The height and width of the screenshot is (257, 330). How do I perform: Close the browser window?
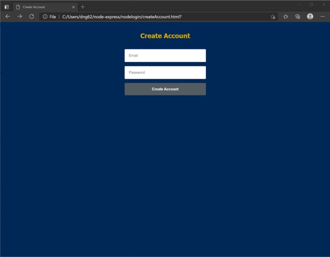click(324, 4)
